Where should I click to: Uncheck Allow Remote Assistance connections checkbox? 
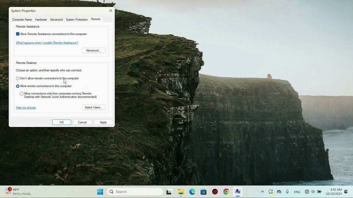coord(18,34)
